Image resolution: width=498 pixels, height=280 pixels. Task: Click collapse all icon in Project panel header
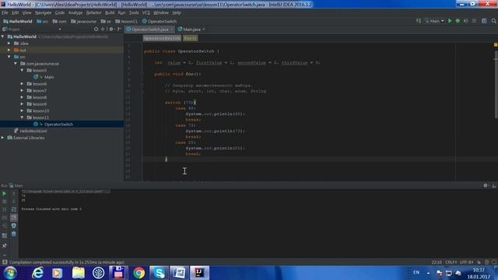(x=103, y=30)
